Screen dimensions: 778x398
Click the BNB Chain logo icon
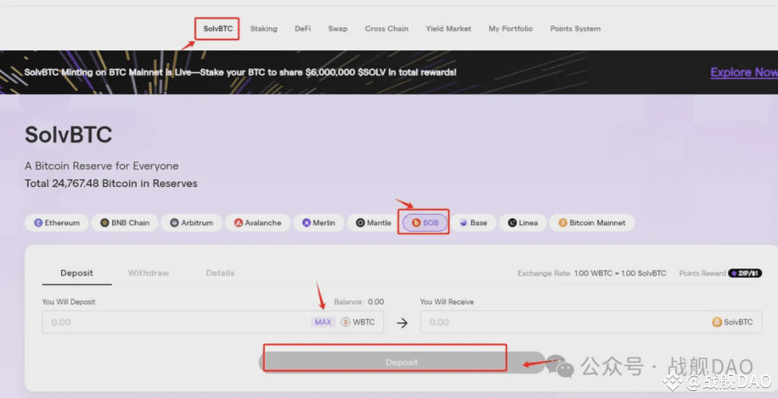pos(104,223)
